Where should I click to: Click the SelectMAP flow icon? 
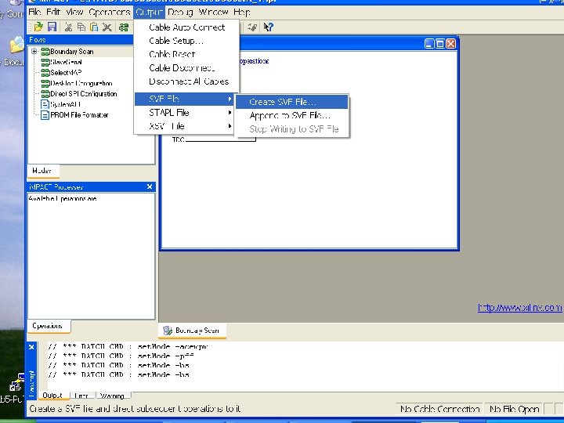pyautogui.click(x=45, y=73)
